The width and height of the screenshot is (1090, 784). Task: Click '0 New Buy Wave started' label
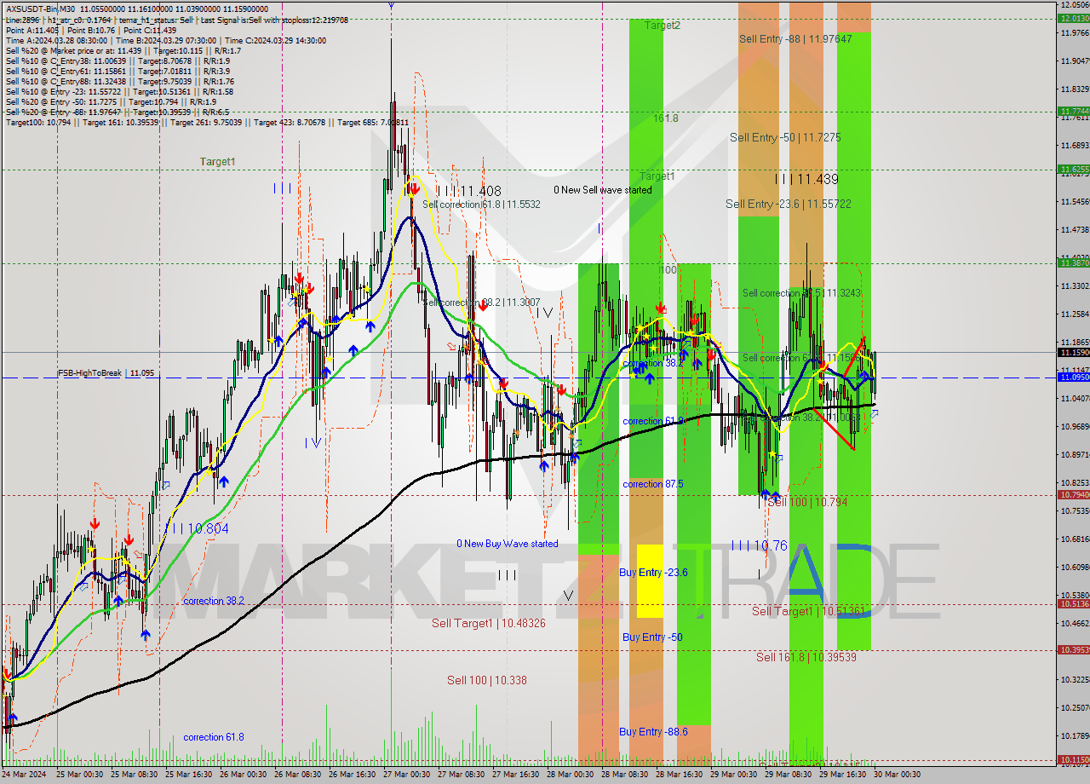[508, 544]
